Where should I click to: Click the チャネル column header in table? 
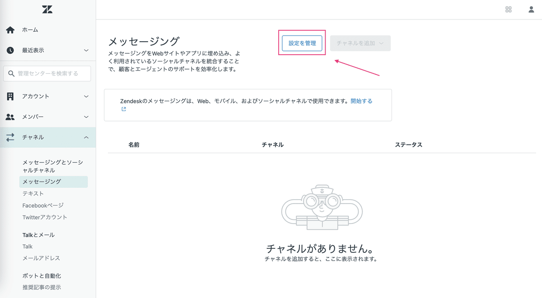tap(272, 144)
